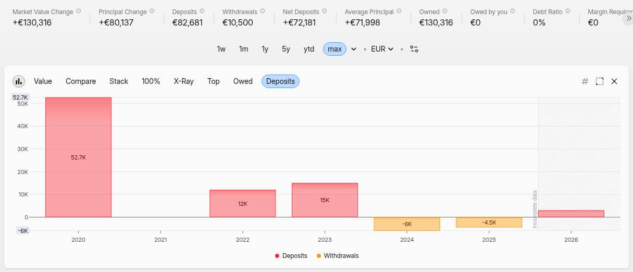Select the 1m time range
Screen dimensions: 633x272
pos(243,49)
